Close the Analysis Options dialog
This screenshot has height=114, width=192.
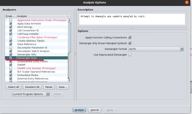point(187,2)
